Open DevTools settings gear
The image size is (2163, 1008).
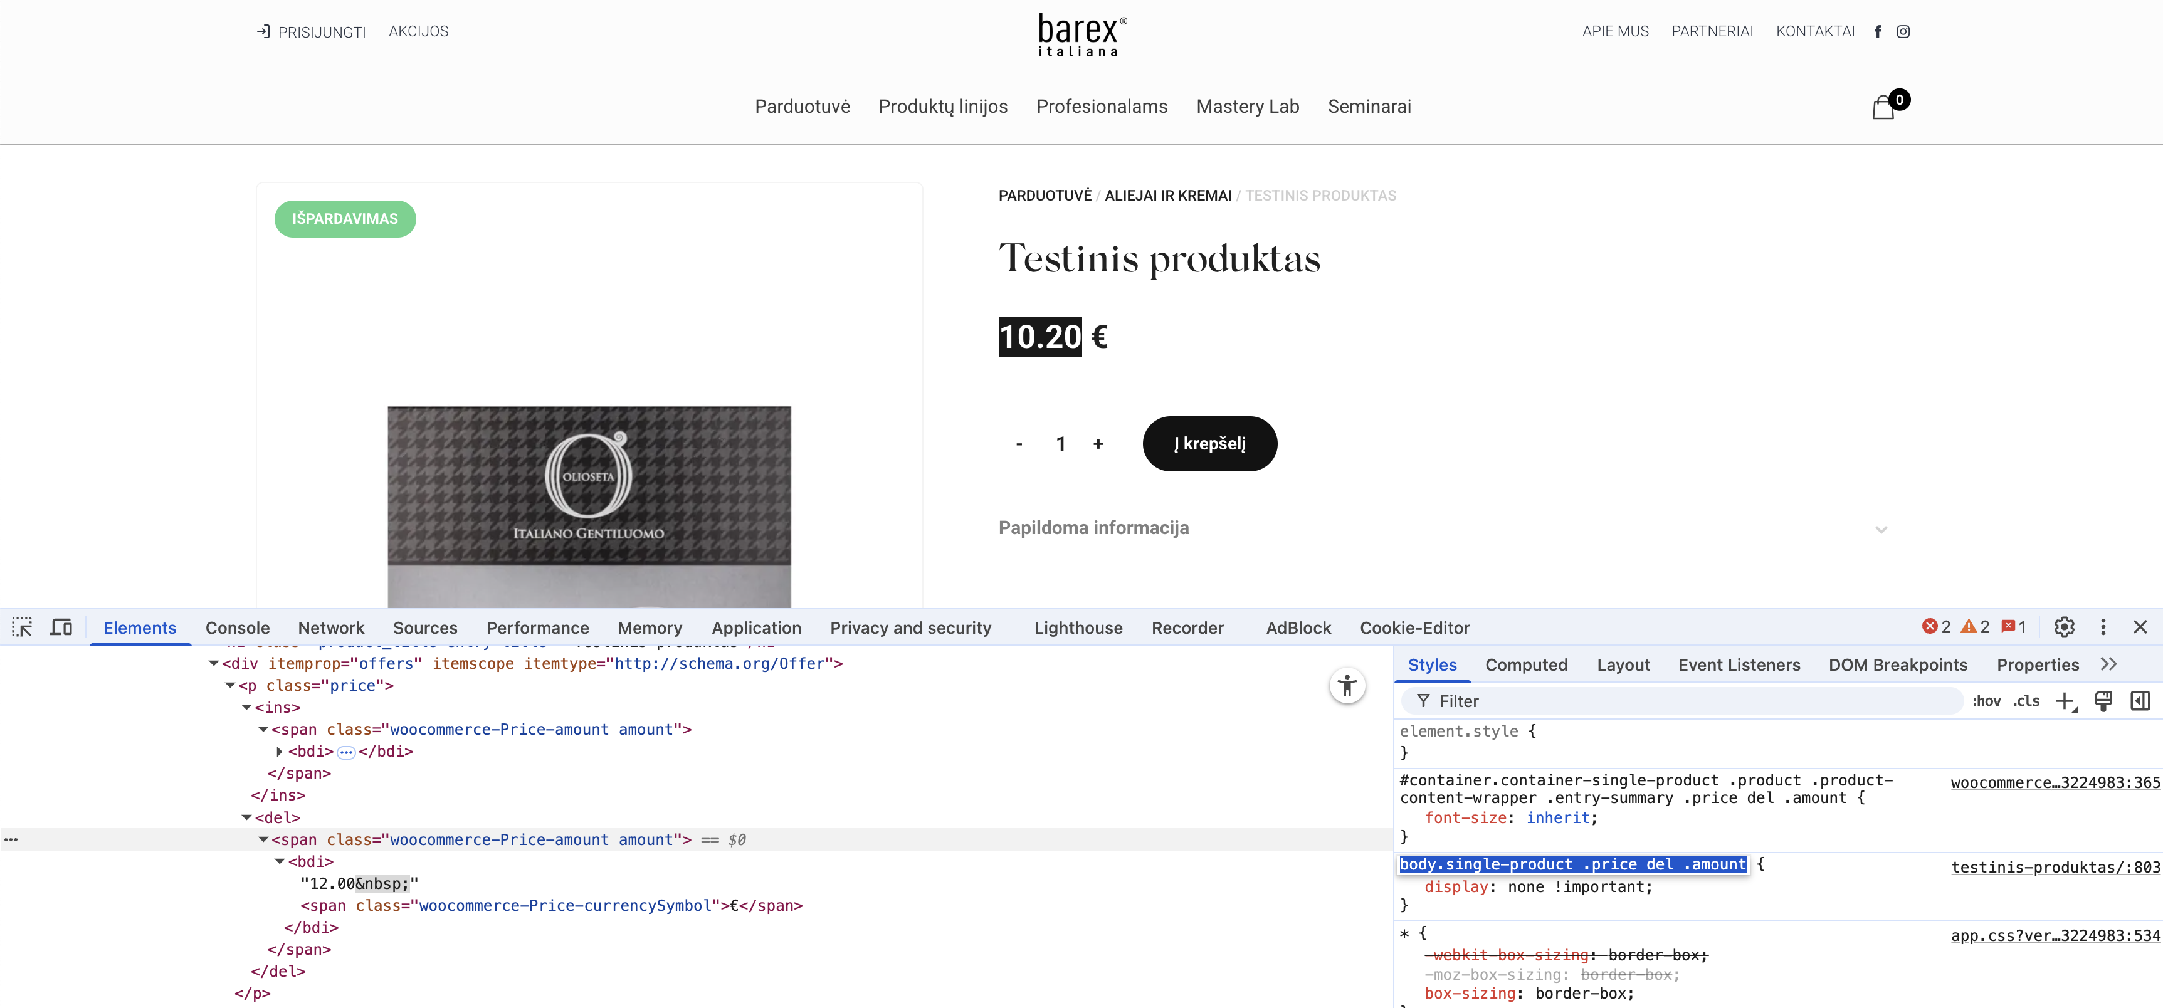click(2064, 627)
